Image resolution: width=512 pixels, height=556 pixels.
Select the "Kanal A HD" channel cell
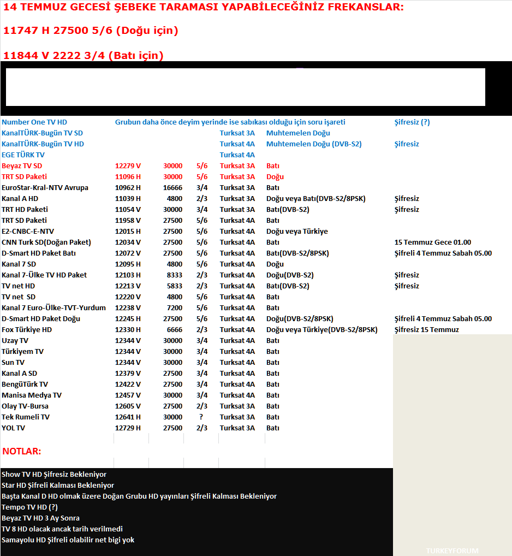point(20,199)
